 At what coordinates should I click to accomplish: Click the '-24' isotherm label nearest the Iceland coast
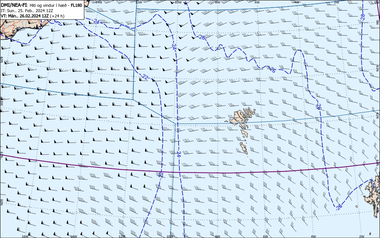click(96, 22)
